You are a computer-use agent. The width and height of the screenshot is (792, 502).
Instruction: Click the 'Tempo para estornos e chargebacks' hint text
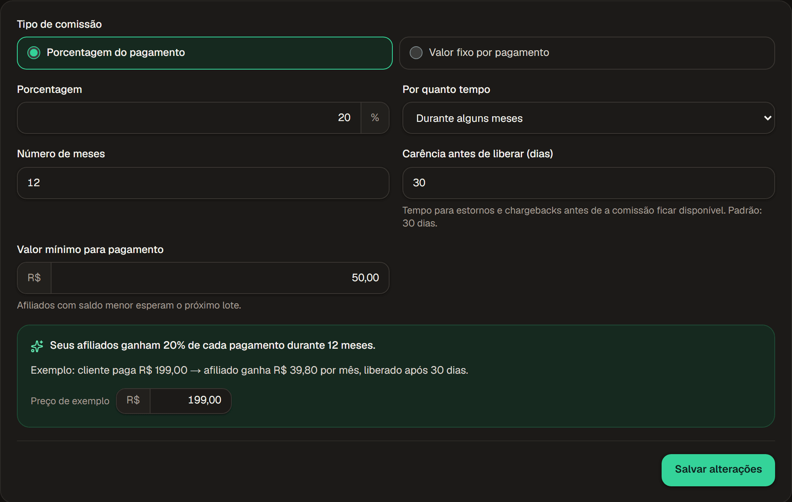(582, 217)
